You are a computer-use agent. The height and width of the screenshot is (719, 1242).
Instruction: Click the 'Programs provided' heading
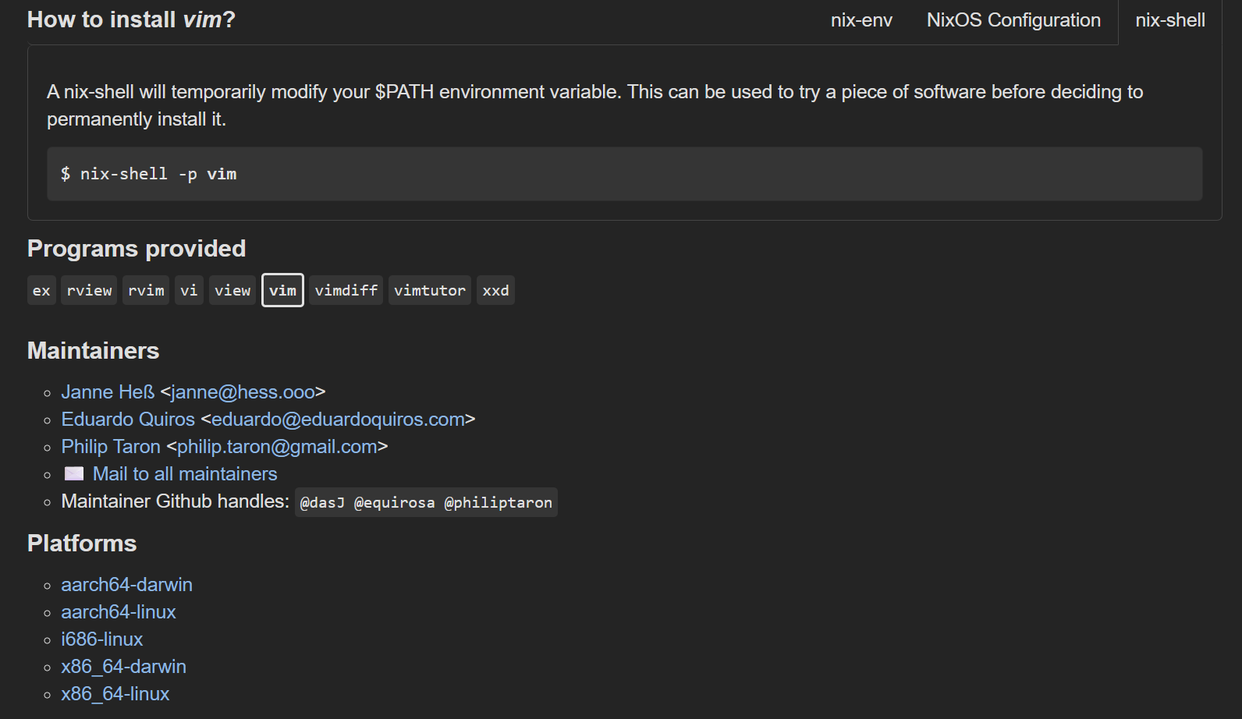click(x=137, y=248)
